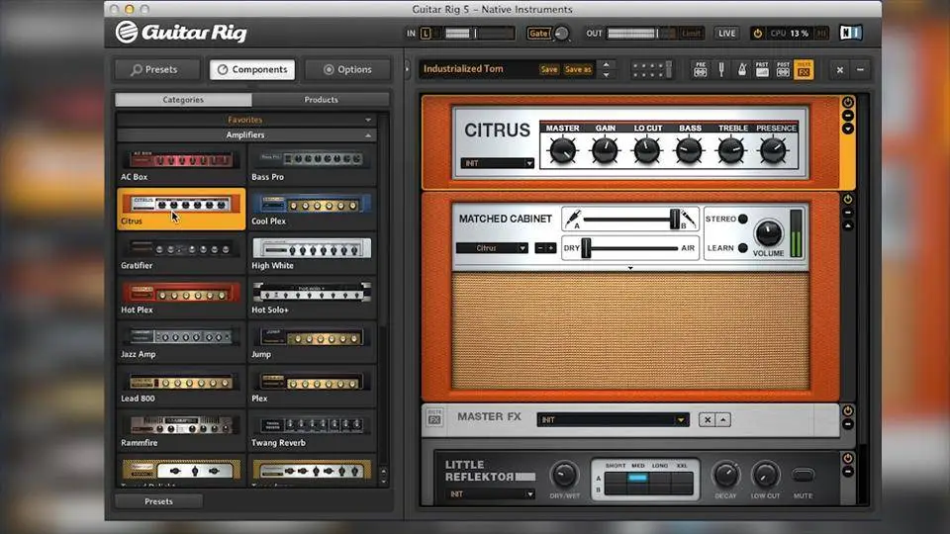Open the tuner fork icon

pyautogui.click(x=721, y=69)
